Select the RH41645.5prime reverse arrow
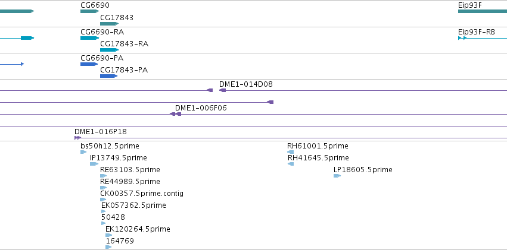Viewport: 507px width, 250px height. tap(291, 164)
